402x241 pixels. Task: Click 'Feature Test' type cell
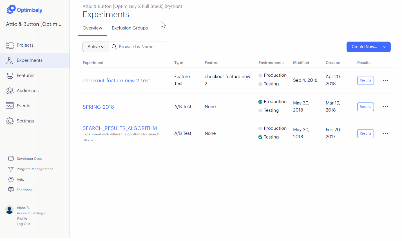[x=182, y=80]
